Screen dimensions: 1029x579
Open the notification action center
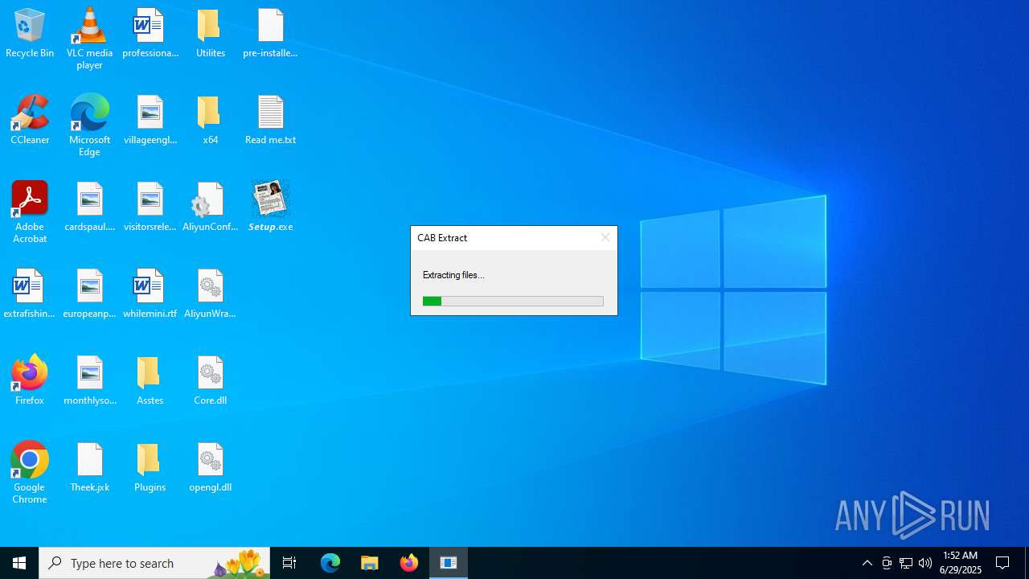coord(1003,563)
